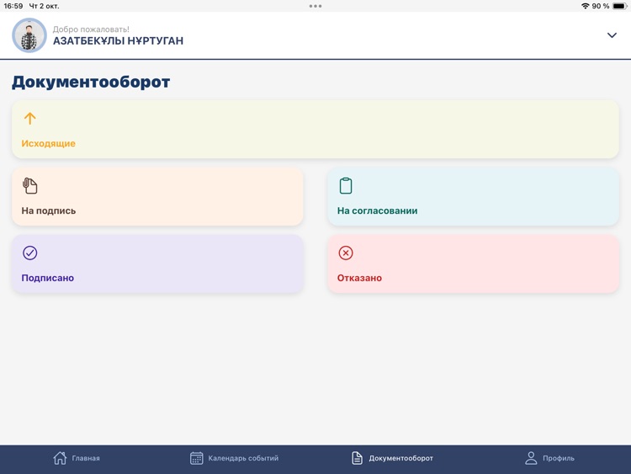
Task: Tap the 16:59 clock in status bar
Action: (13, 6)
